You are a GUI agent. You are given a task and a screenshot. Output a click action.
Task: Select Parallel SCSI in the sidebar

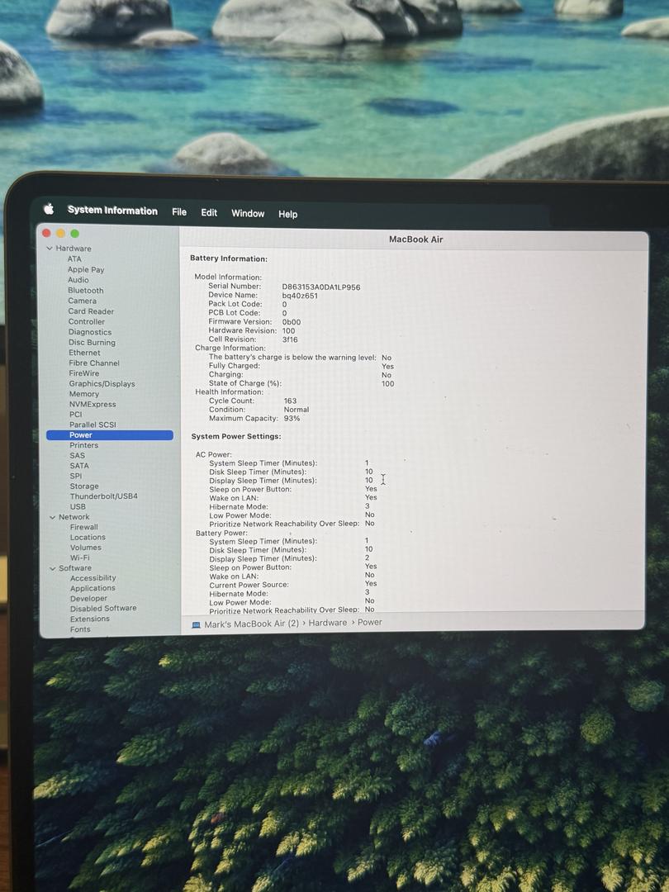coord(93,425)
